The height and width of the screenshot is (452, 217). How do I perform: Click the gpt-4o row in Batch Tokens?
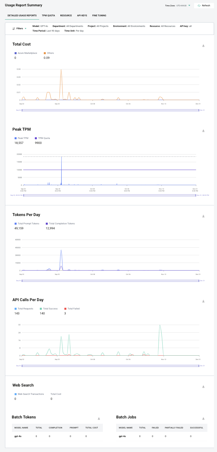click(x=57, y=436)
